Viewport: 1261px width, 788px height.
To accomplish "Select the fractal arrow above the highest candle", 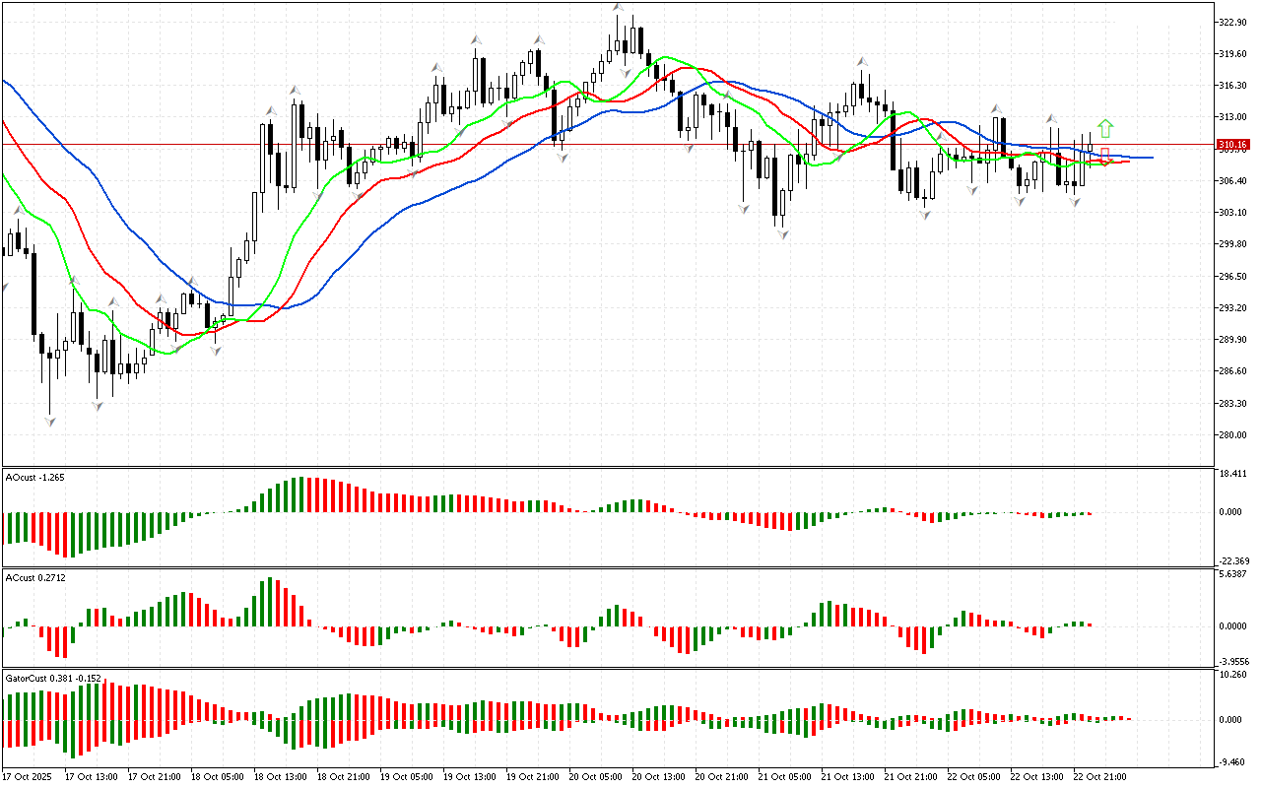I will pyautogui.click(x=618, y=8).
